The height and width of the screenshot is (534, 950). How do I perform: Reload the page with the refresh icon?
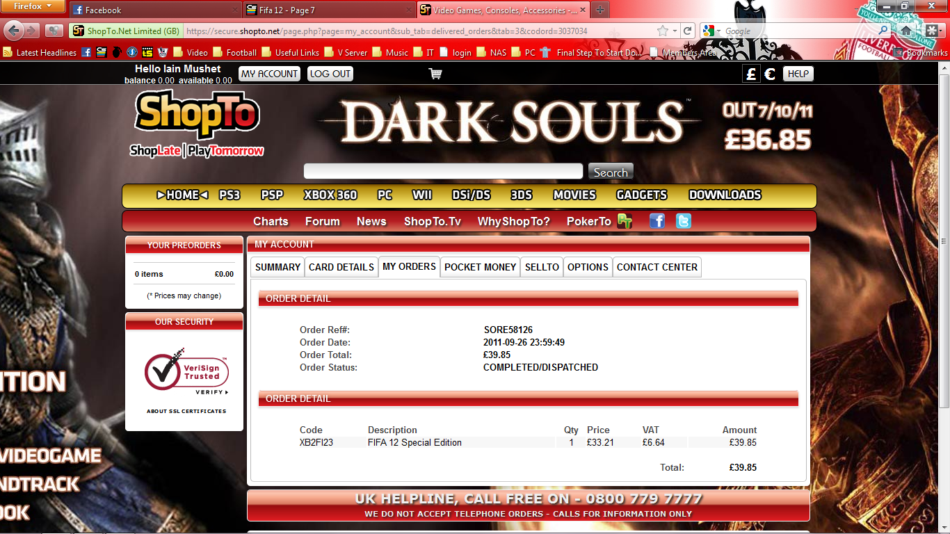(x=687, y=31)
